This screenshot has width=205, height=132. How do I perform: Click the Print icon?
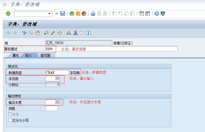point(93,14)
